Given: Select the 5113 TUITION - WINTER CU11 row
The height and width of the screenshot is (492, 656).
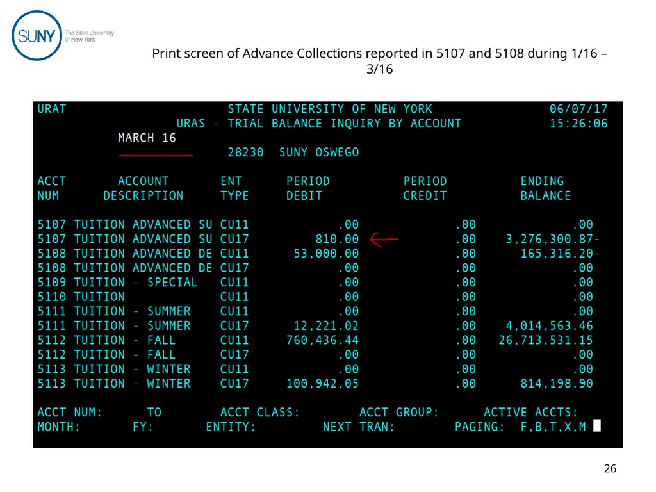Looking at the screenshot, I should tap(315, 369).
